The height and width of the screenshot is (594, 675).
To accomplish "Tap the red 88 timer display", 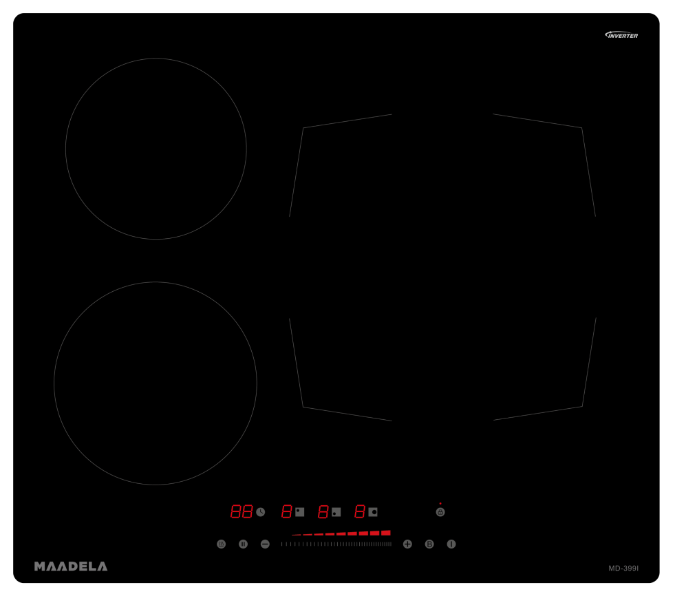I will pyautogui.click(x=242, y=512).
